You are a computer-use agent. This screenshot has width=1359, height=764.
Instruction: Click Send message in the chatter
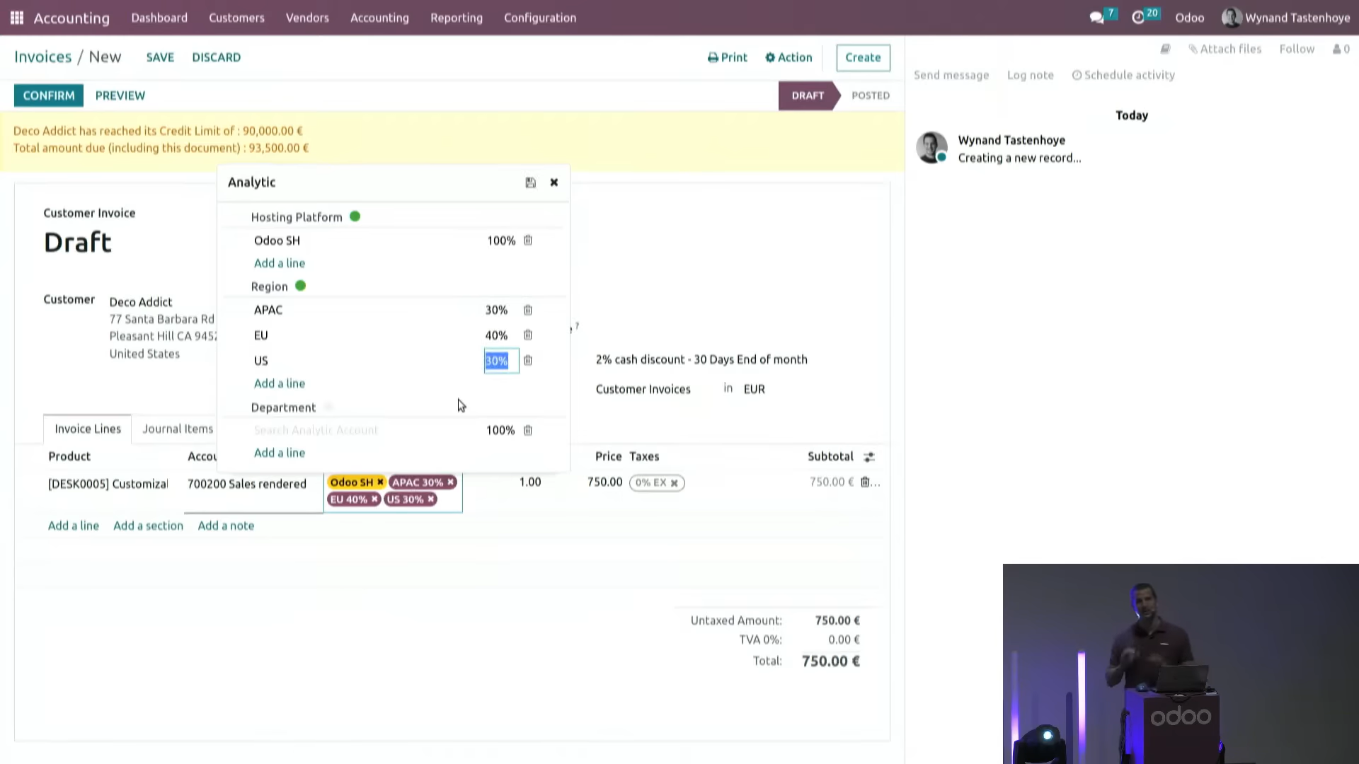point(951,75)
